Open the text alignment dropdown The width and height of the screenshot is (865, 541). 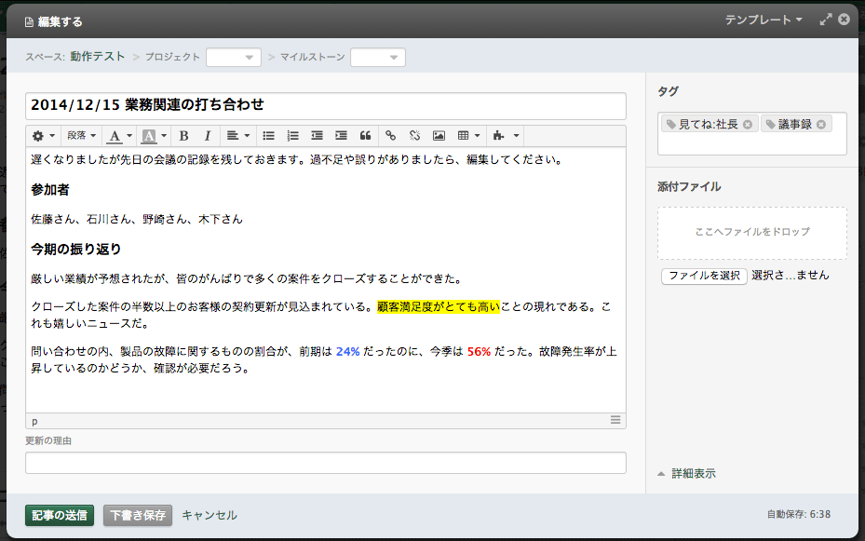238,136
